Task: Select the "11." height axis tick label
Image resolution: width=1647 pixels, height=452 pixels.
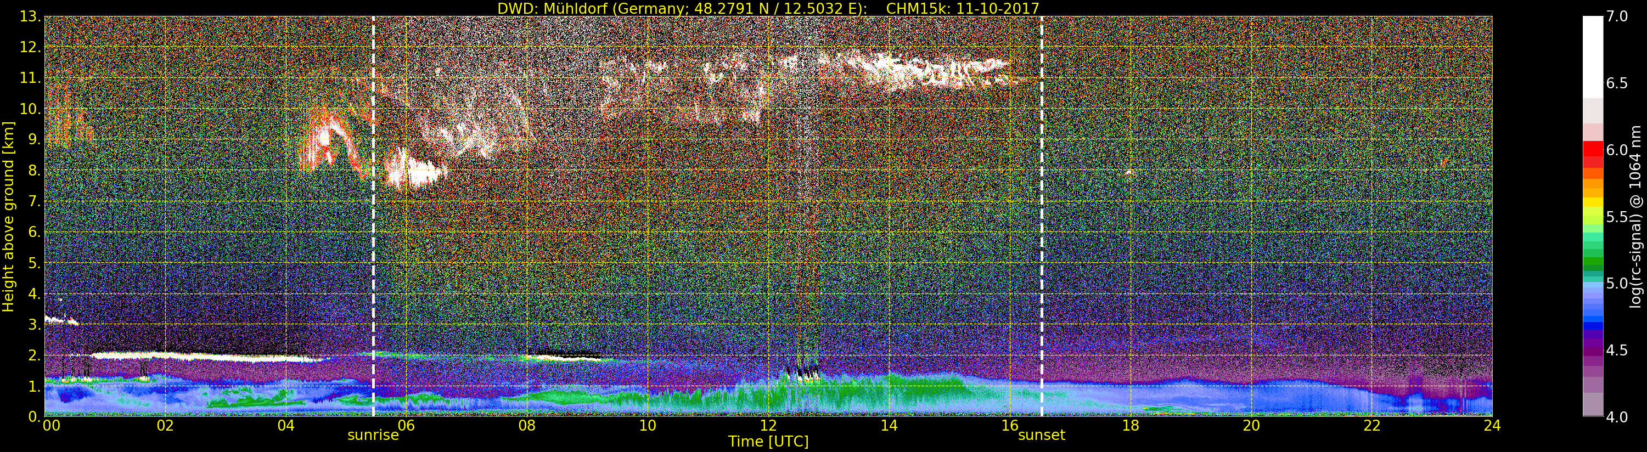Action: 30,78
